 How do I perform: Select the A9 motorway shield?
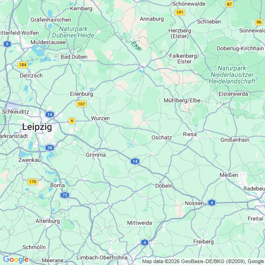click(7, 44)
